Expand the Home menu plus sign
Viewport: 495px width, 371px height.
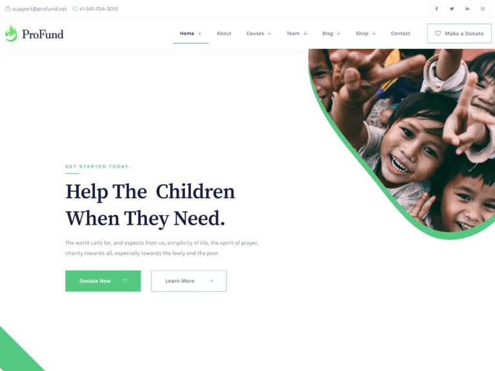click(200, 33)
